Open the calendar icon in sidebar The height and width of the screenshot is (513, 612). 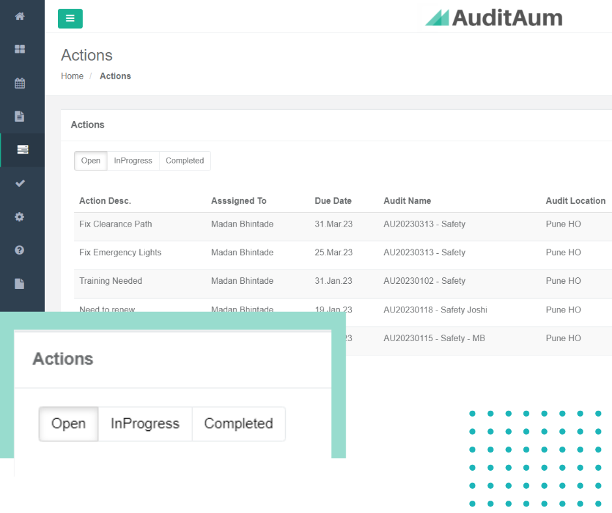pos(20,83)
